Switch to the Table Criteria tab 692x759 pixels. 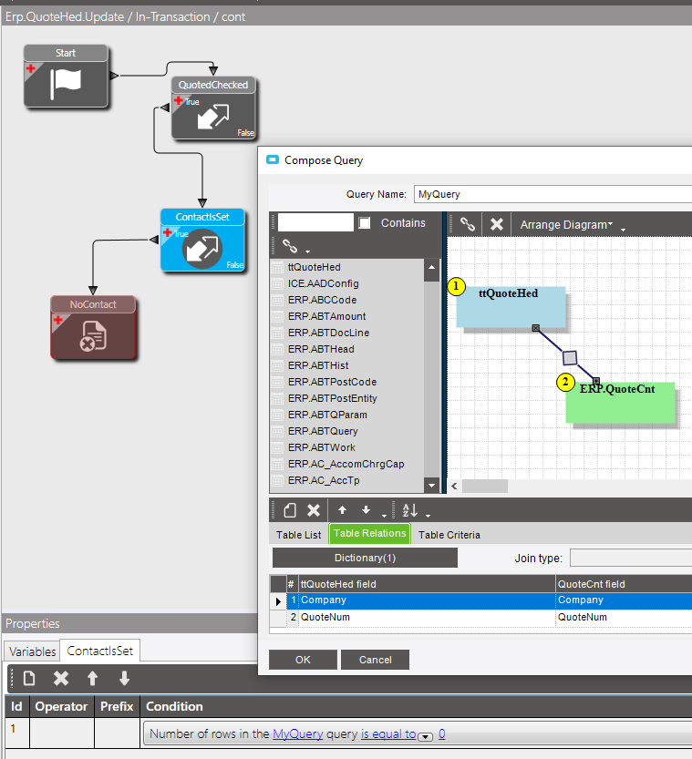(449, 535)
